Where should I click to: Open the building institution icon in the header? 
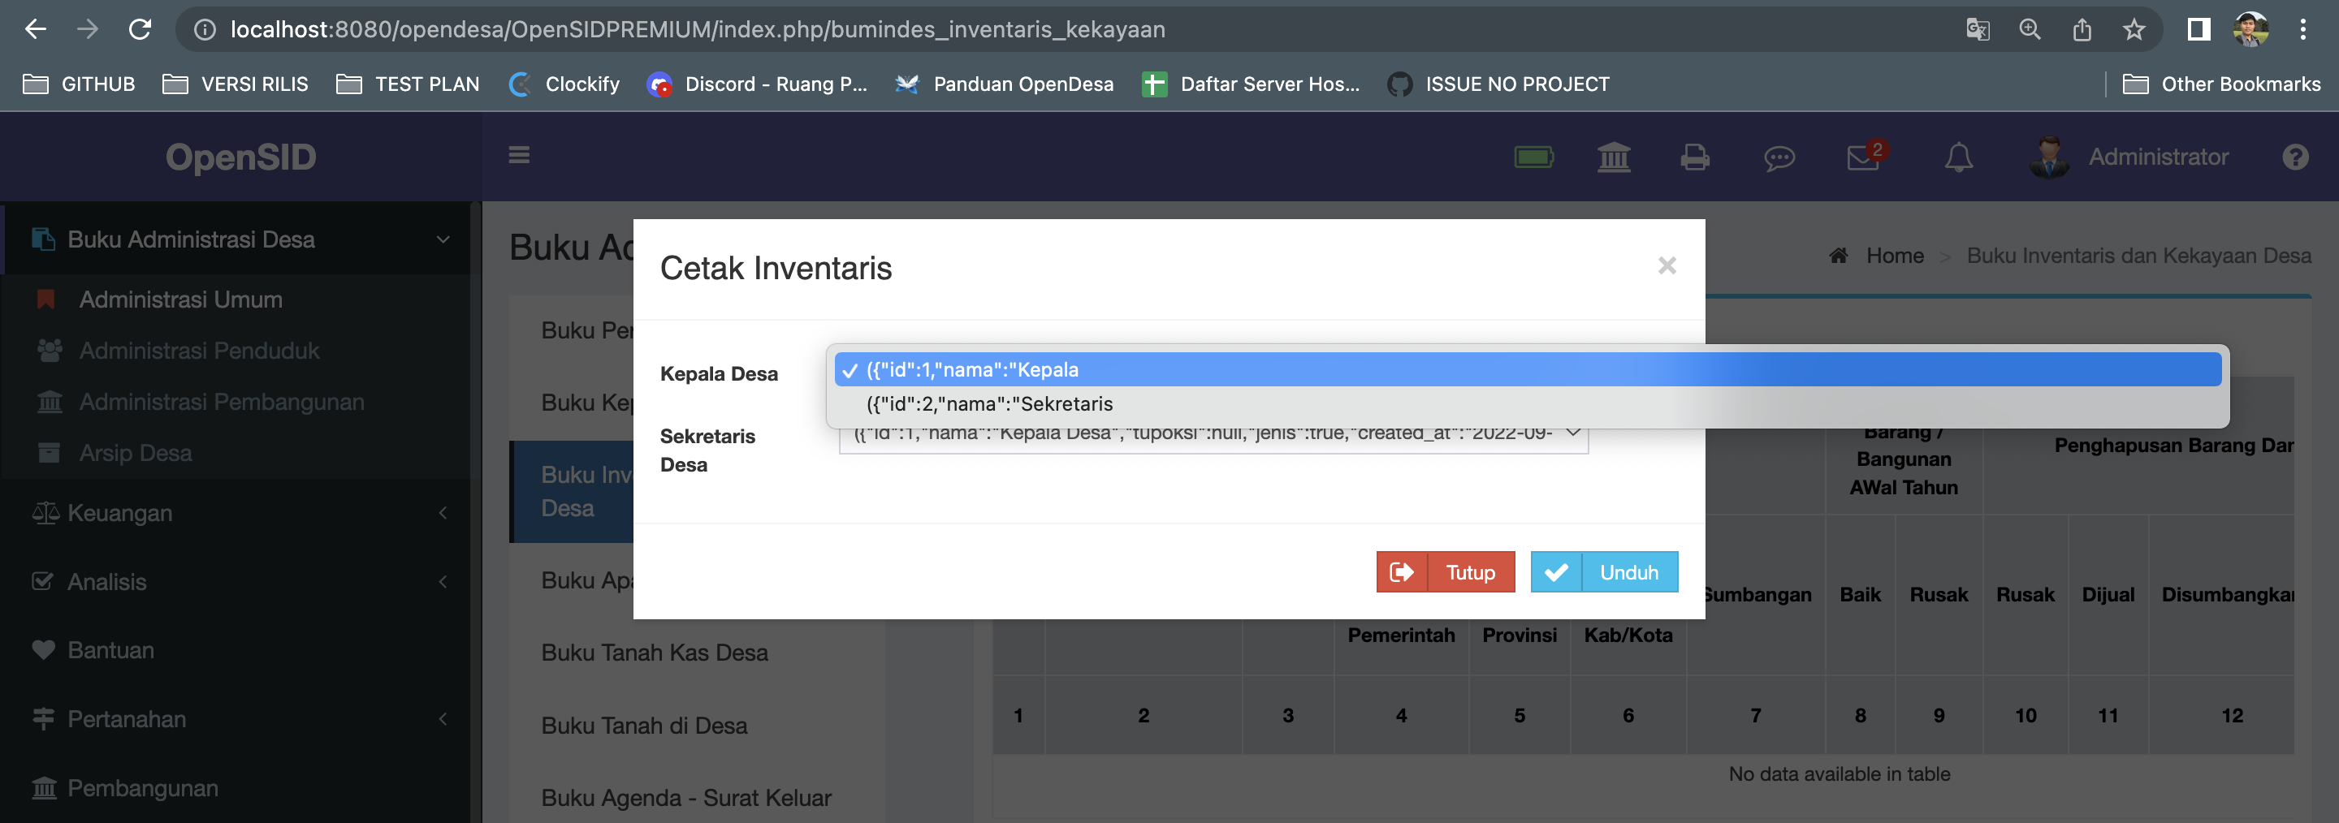(x=1614, y=157)
